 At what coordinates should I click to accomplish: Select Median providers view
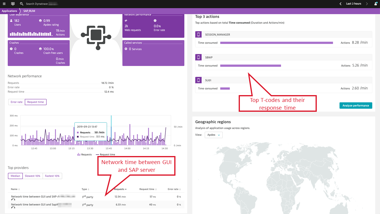pos(15,176)
